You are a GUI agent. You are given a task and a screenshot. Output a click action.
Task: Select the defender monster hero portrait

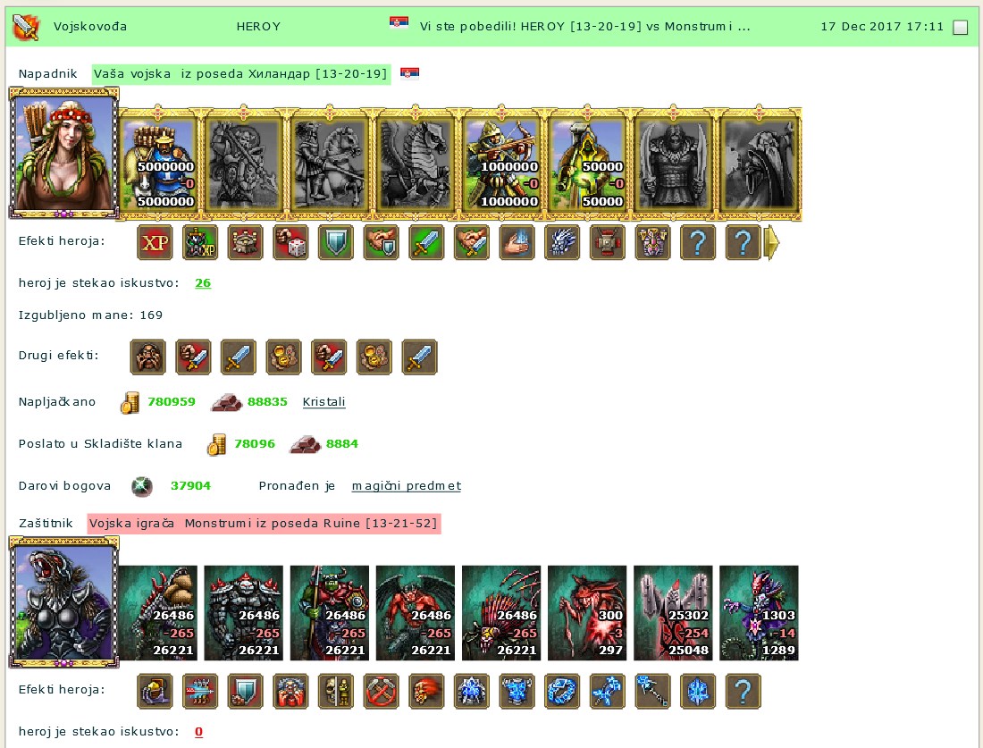tap(63, 602)
